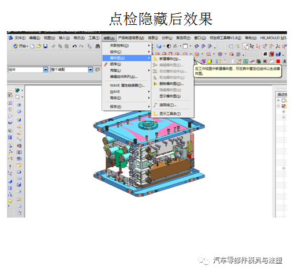Click the blue block icon in left toolbar
Viewport: 291px width, 273px height.
10,181
